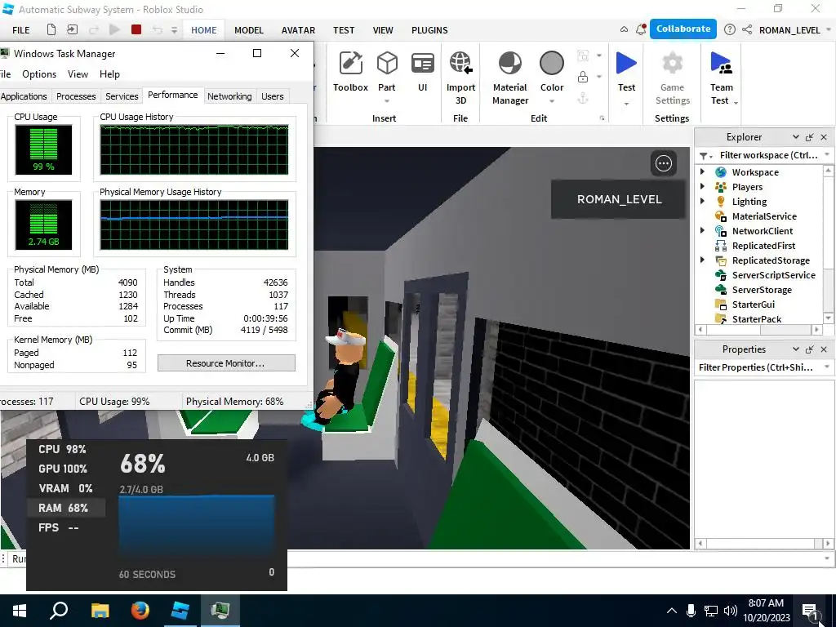Click the ROMAN_LEVEL account name
Image resolution: width=836 pixels, height=627 pixels.
(x=789, y=30)
